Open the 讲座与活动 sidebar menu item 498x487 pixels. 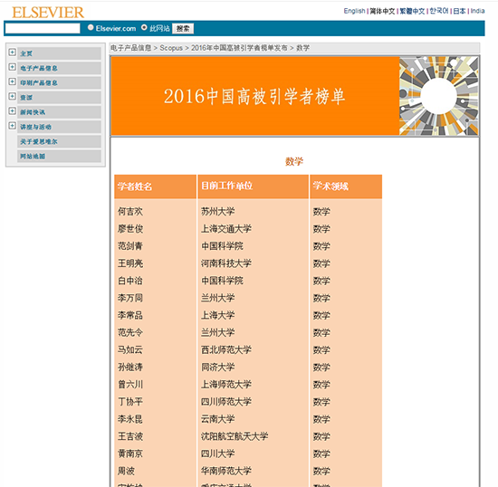click(60, 127)
